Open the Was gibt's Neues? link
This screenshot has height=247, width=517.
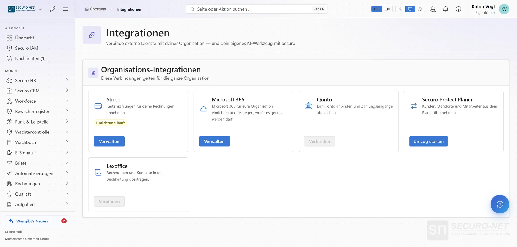pyautogui.click(x=37, y=221)
